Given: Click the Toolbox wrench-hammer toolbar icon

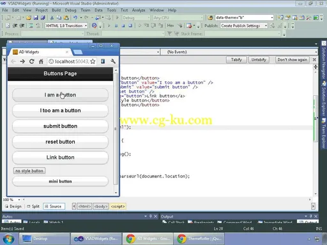Looking at the screenshot, I should click(308, 18).
